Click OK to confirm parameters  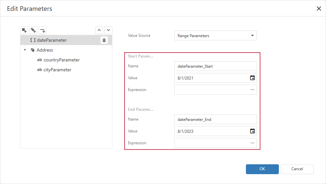(262, 169)
